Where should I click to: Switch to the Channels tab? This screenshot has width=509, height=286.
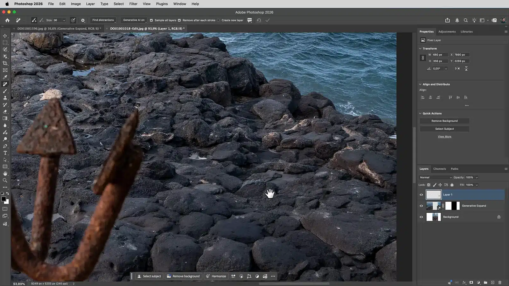pos(439,169)
